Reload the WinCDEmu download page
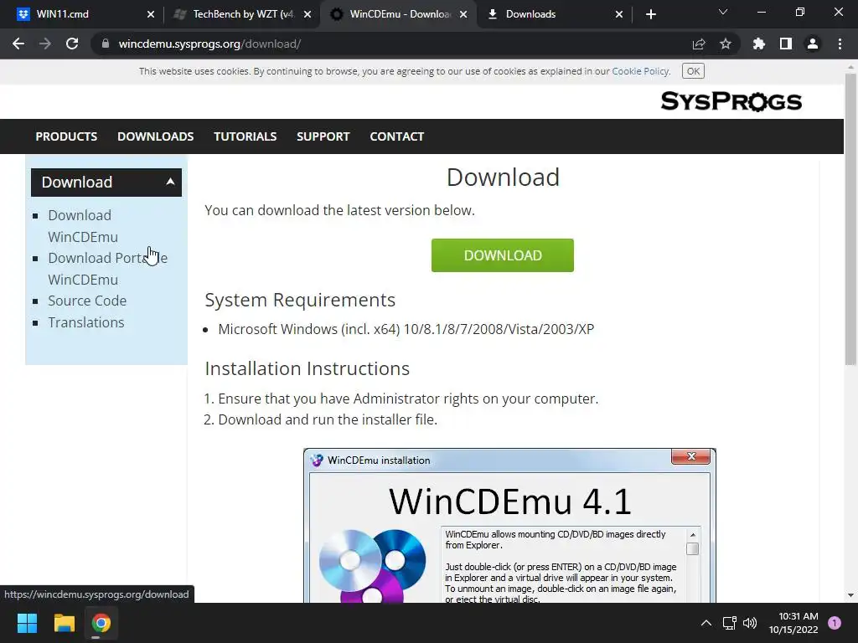The image size is (858, 643). pyautogui.click(x=72, y=44)
